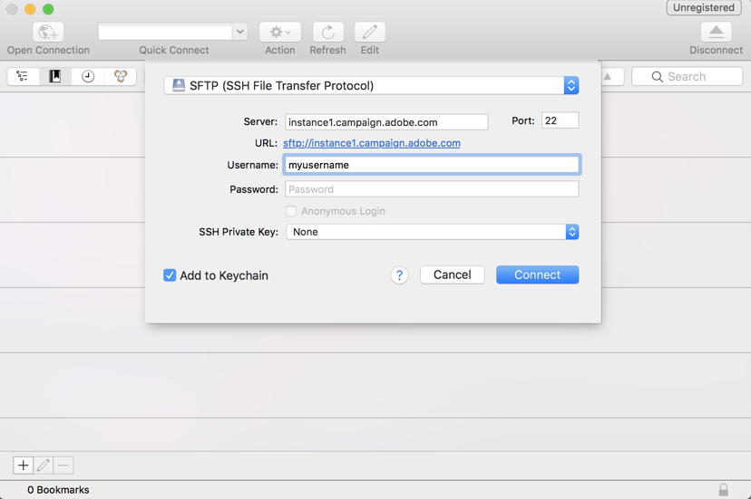Click the Quick Connect text field

point(165,32)
